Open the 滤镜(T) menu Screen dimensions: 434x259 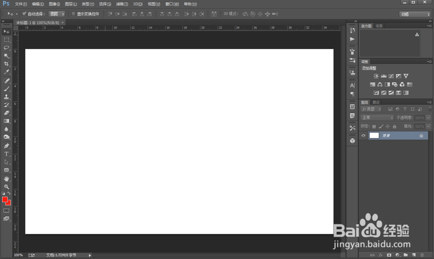(x=122, y=4)
